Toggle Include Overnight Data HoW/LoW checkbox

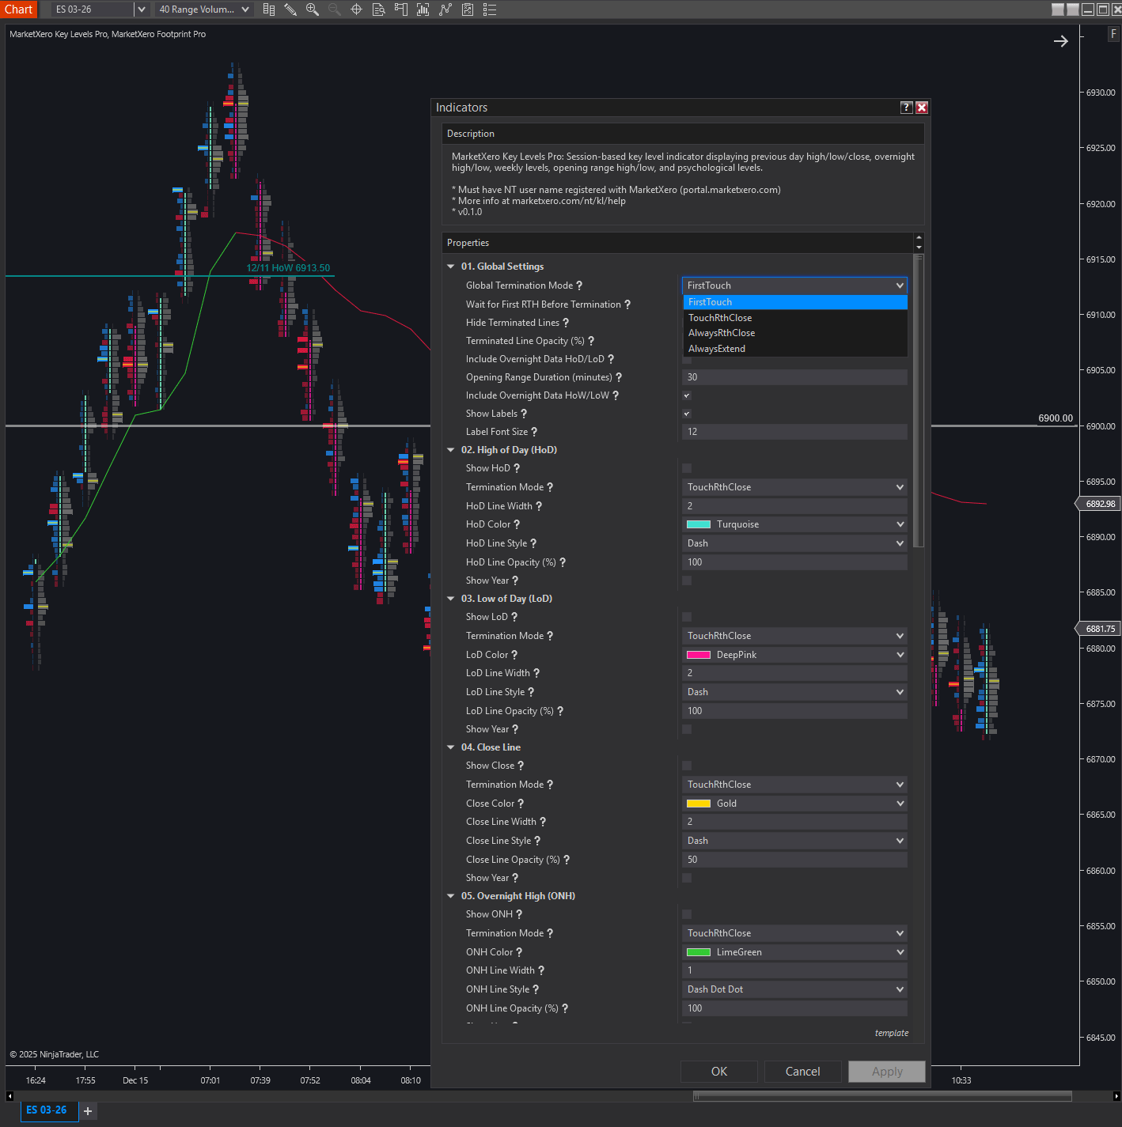point(687,395)
